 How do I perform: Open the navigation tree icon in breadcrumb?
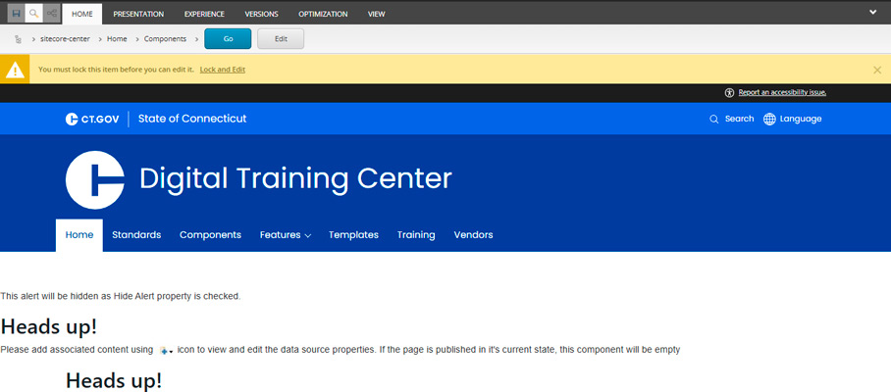coord(20,39)
